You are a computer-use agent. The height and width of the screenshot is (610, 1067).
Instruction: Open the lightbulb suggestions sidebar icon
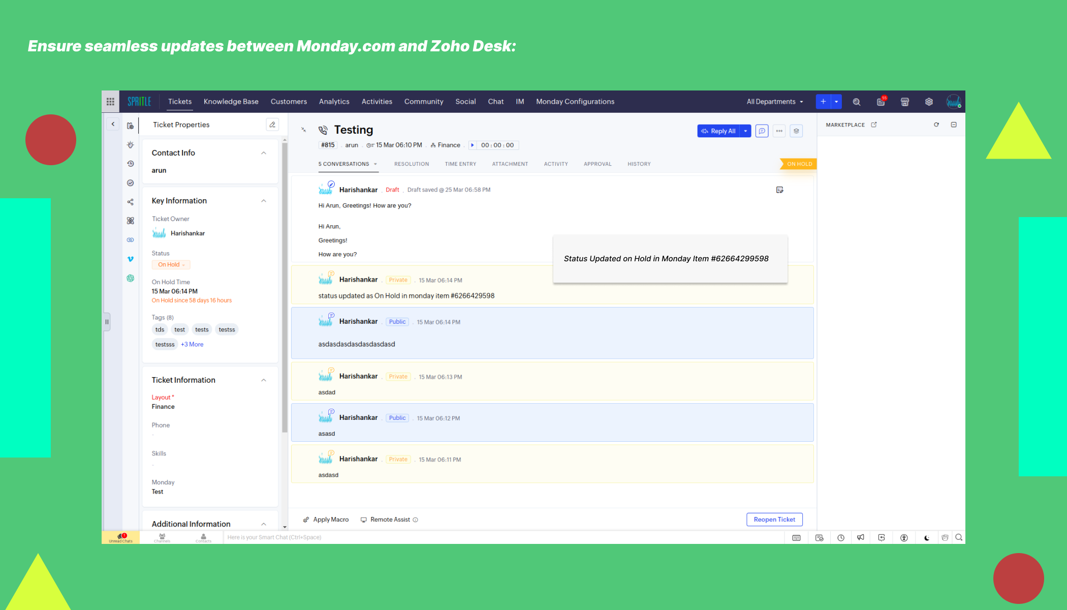point(131,145)
